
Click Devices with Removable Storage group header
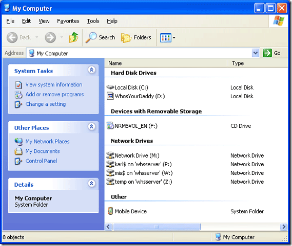click(x=156, y=111)
